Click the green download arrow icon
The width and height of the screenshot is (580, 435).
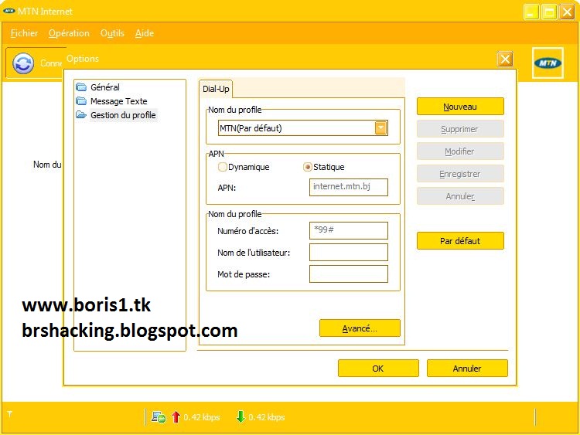coord(241,417)
